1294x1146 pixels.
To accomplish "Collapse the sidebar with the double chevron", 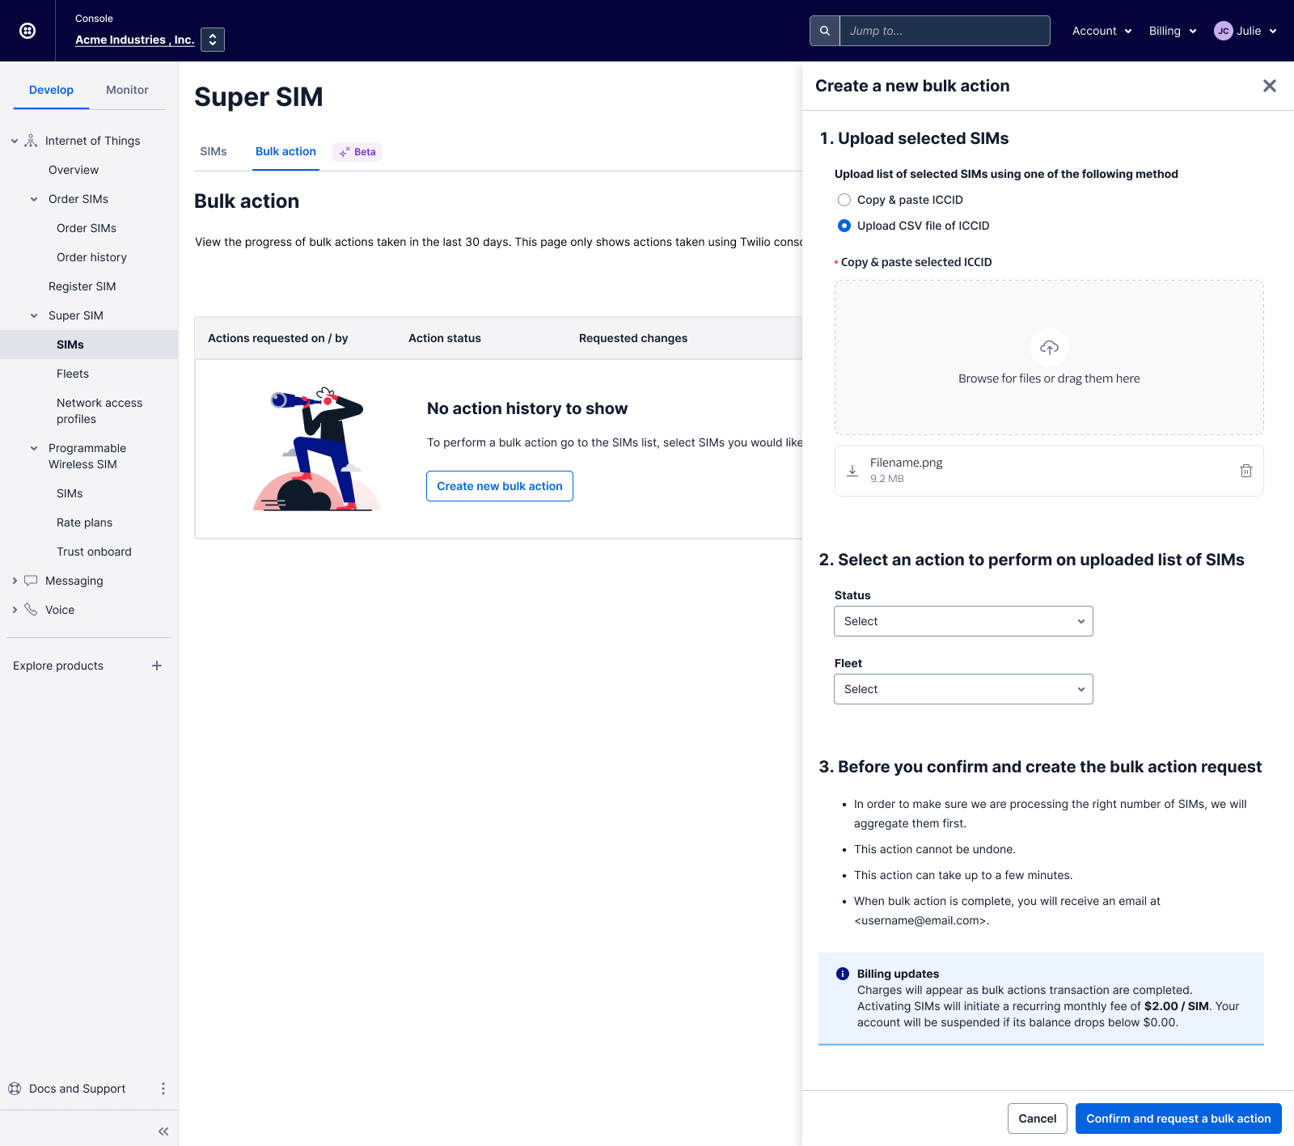I will click(x=163, y=1131).
